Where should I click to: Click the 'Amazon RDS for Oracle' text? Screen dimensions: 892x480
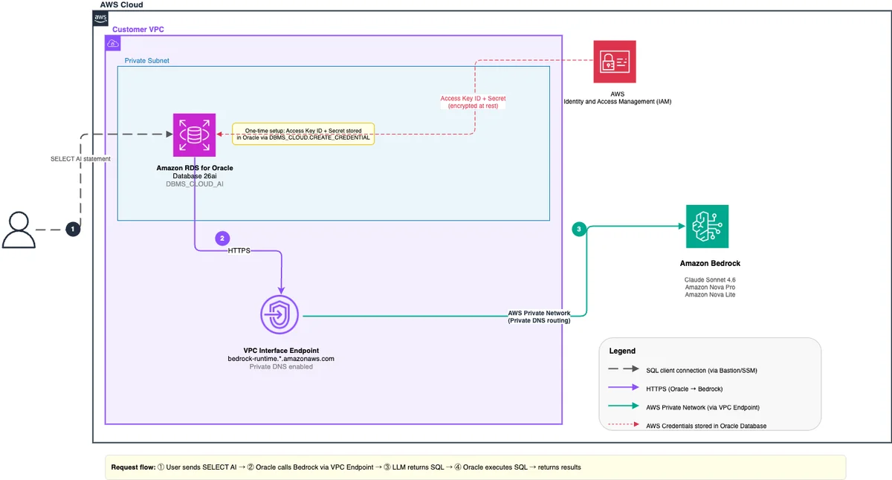pos(194,168)
